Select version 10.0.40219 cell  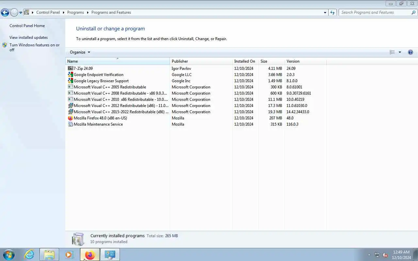(295, 100)
